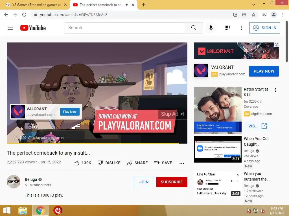Type in the YouTube Search box
289x216 pixels.
(125, 28)
